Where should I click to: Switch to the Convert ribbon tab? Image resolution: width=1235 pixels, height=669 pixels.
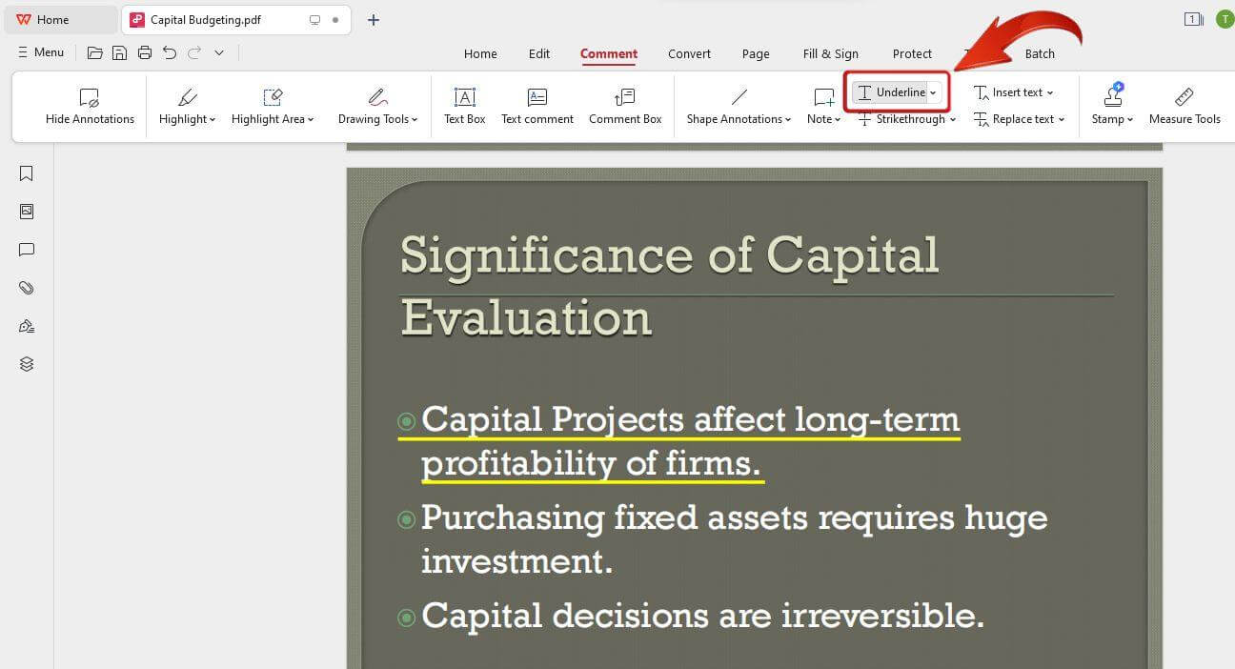689,54
